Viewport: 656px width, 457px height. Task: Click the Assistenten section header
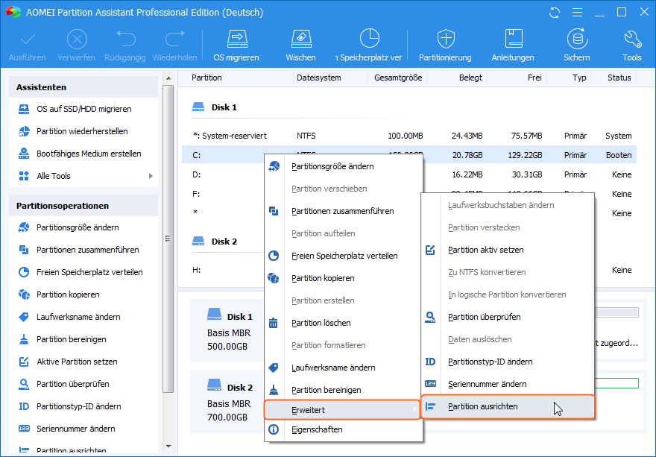[x=83, y=87]
